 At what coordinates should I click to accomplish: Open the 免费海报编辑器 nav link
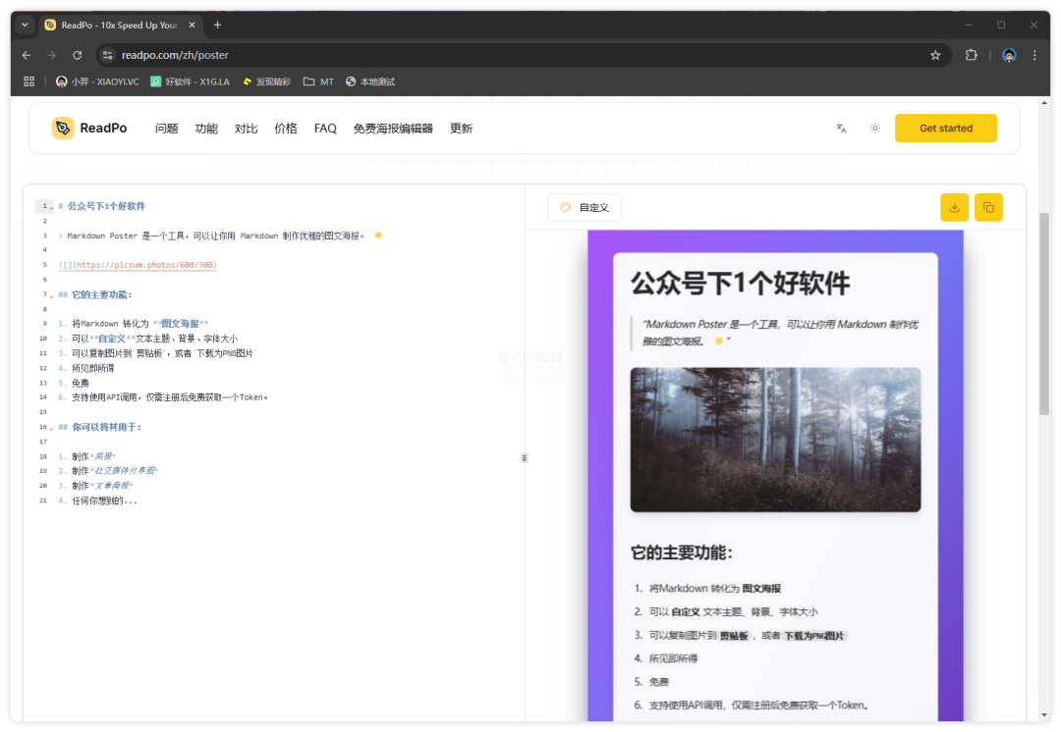coord(393,129)
